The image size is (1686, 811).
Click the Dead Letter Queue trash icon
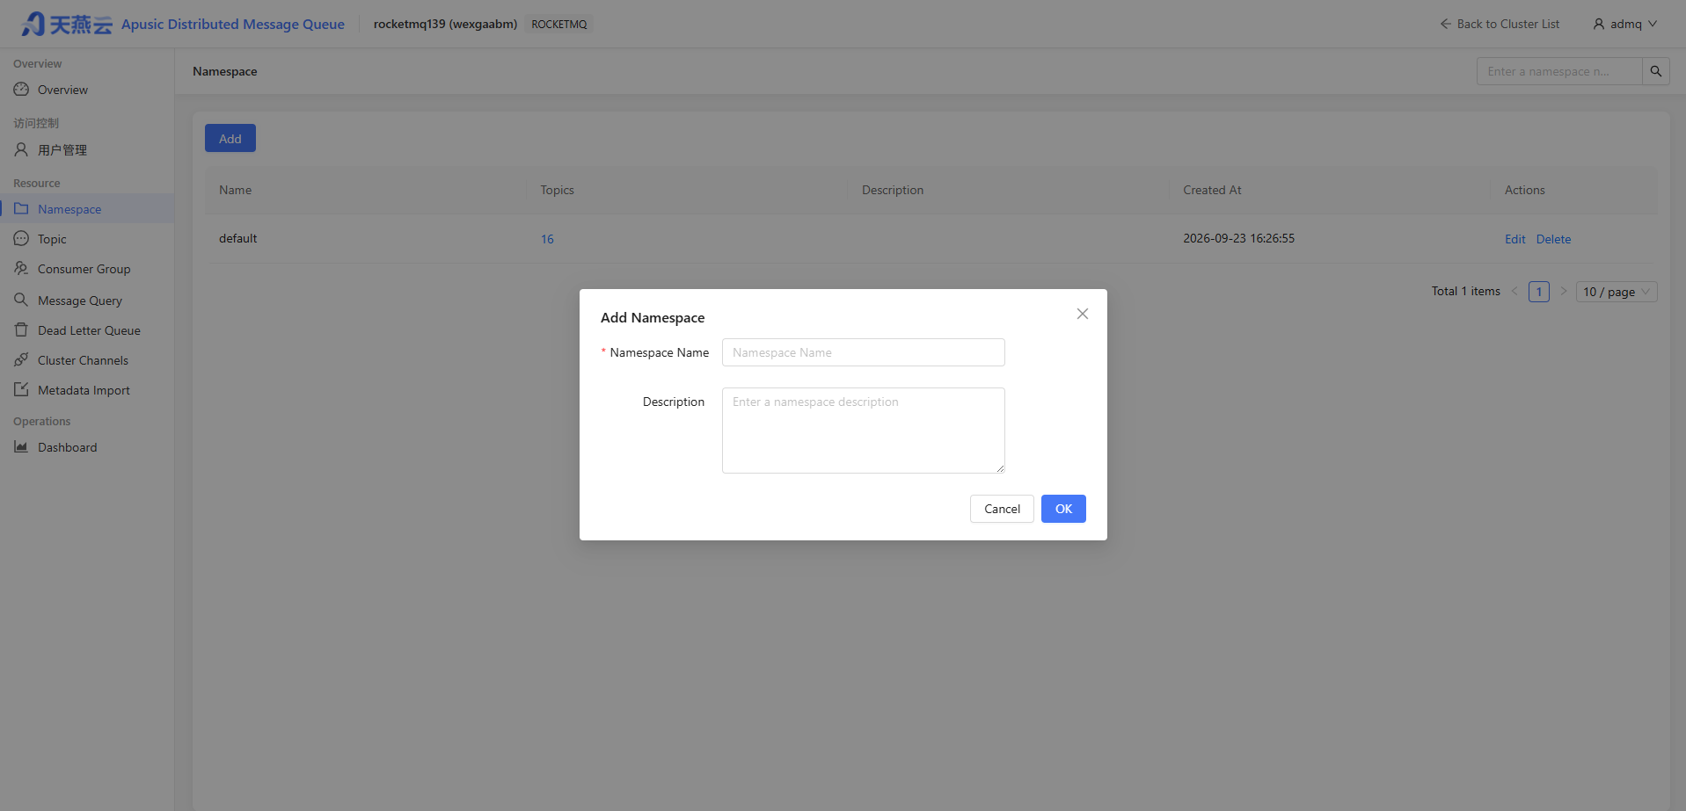[21, 330]
